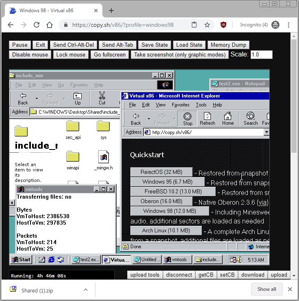Click Take screenshot button
Image resolution: width=299 pixels, height=301 pixels.
point(180,55)
